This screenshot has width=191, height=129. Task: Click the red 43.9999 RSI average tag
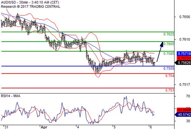[x=184, y=110]
